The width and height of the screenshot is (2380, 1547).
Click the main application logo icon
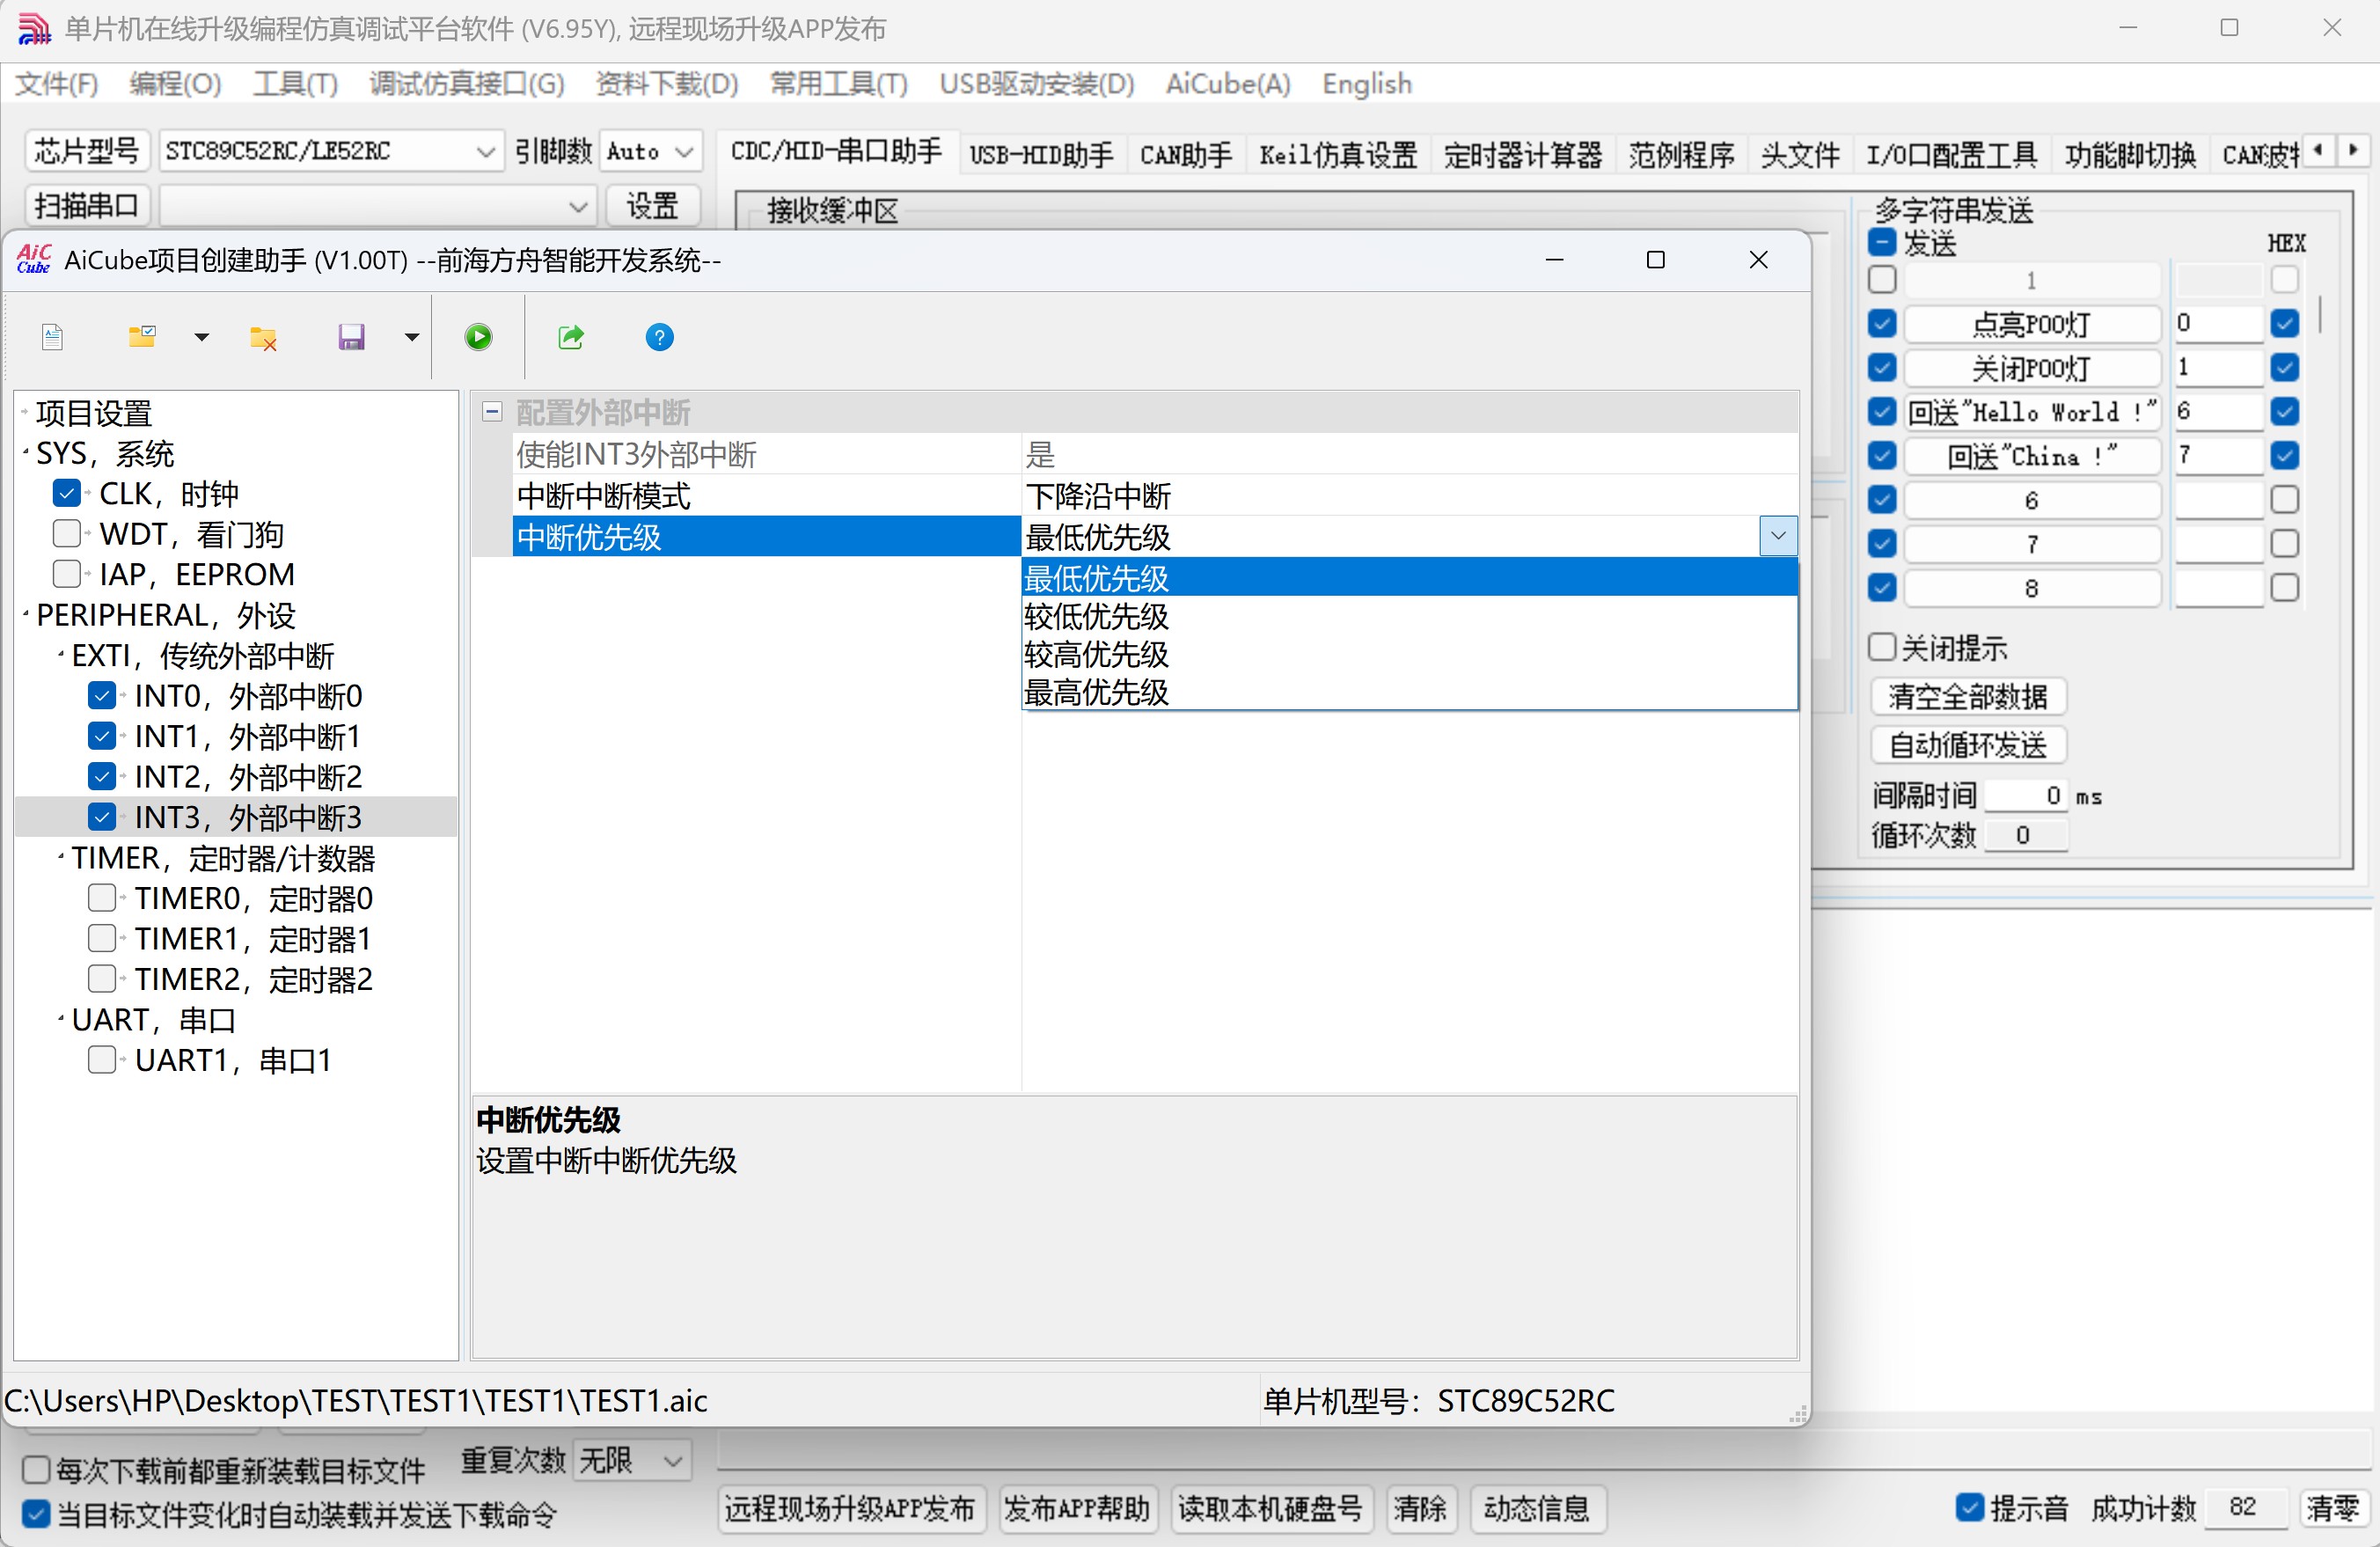[34, 29]
